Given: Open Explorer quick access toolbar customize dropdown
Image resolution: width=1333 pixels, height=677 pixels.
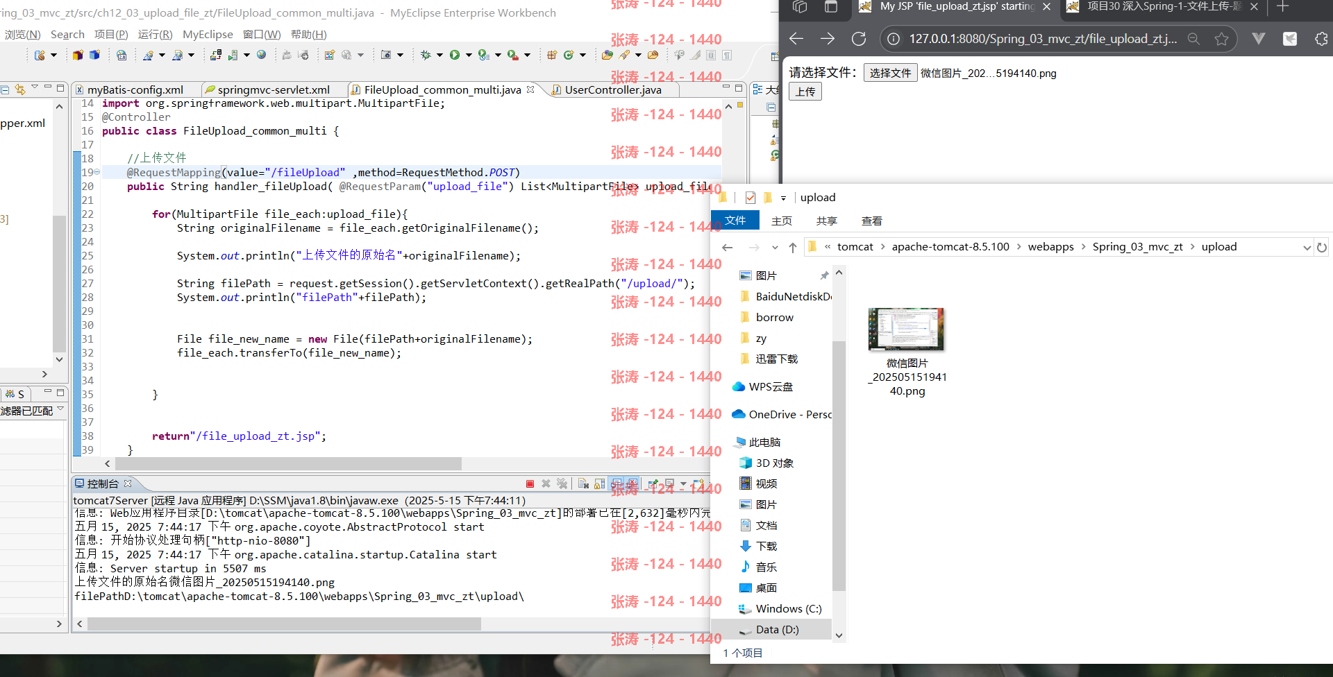Looking at the screenshot, I should [x=783, y=198].
